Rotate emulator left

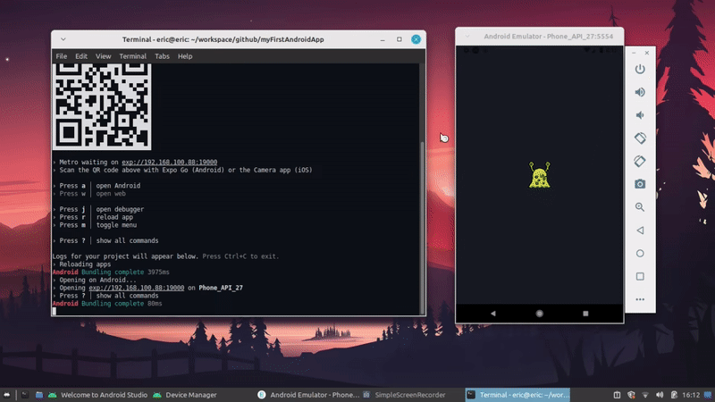tap(640, 138)
